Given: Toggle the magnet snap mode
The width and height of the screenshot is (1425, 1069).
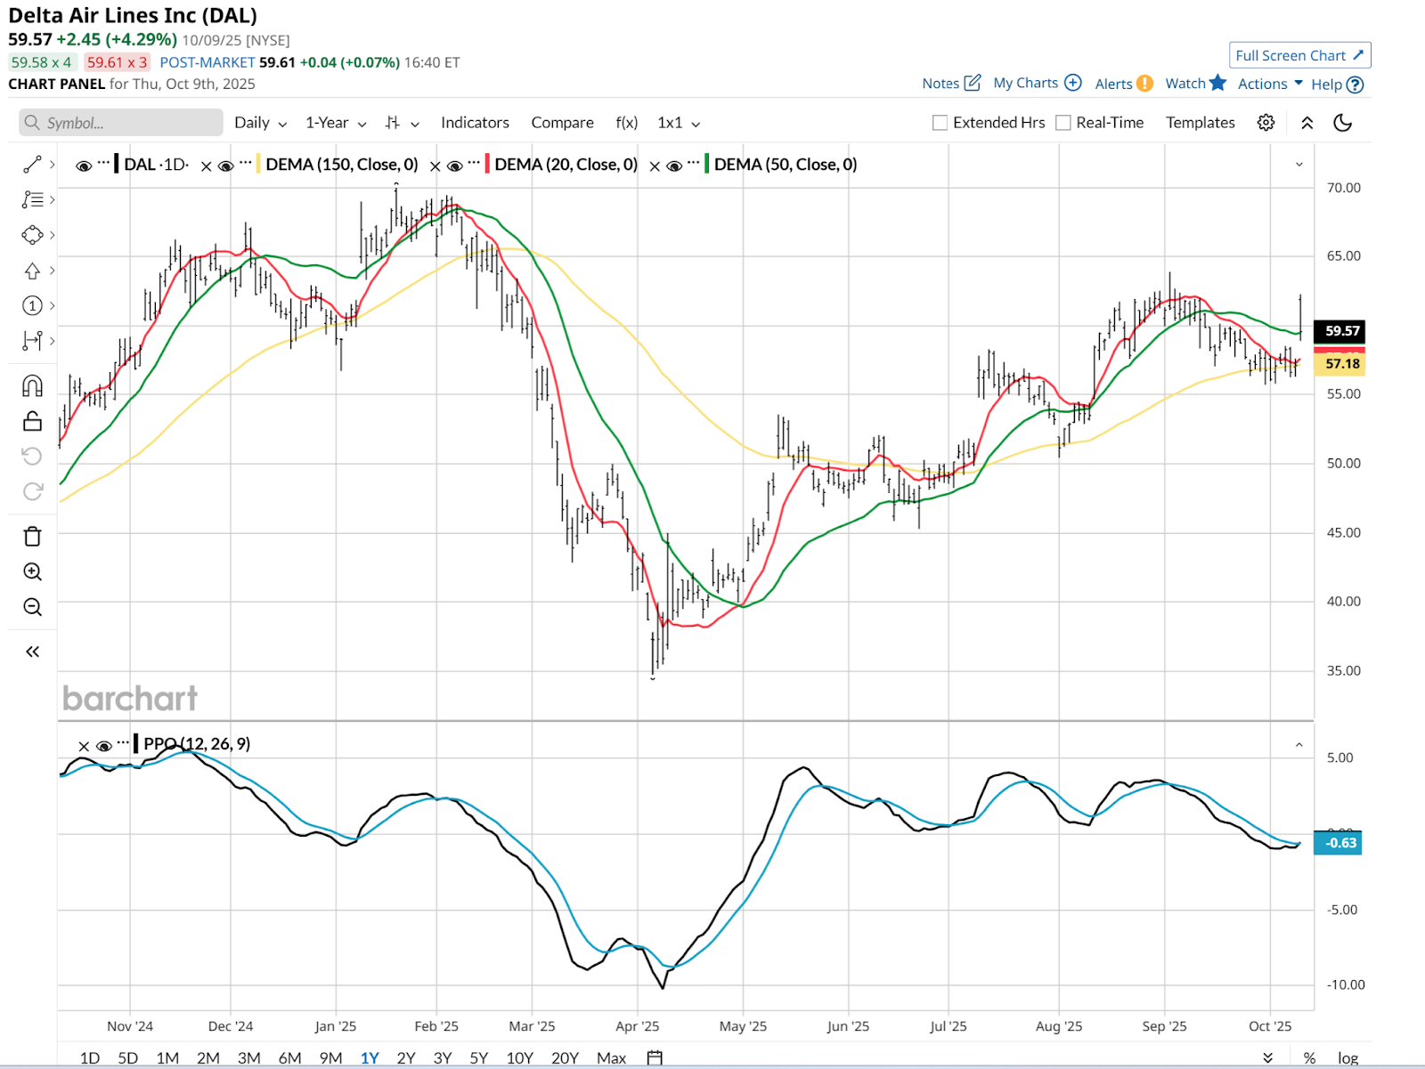Looking at the screenshot, I should pos(32,386).
